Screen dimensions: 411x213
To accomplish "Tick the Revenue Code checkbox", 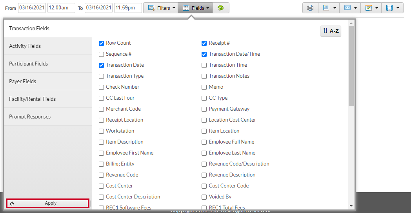I will [x=102, y=175].
